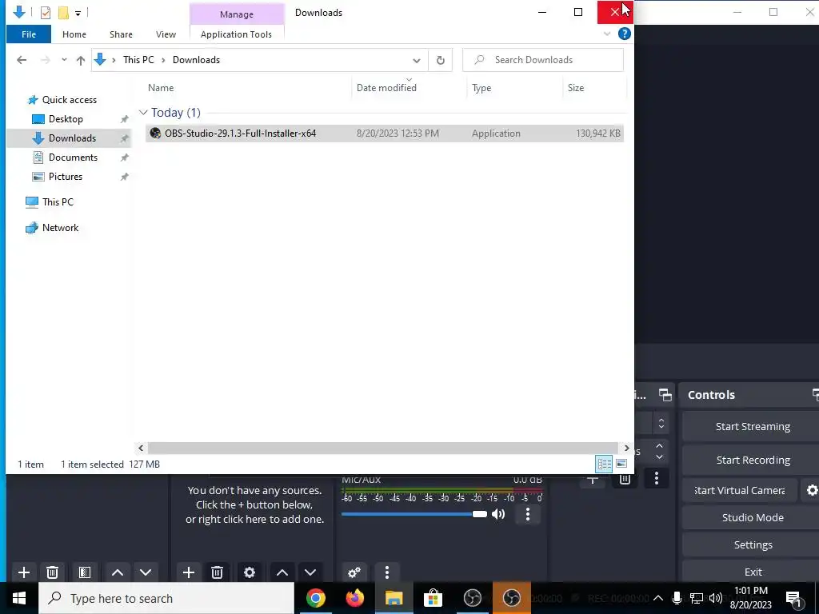Expand the Explorer ribbon chevron
The width and height of the screenshot is (819, 614).
(x=607, y=34)
